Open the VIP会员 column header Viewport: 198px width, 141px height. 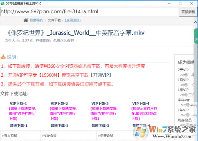tap(49, 136)
